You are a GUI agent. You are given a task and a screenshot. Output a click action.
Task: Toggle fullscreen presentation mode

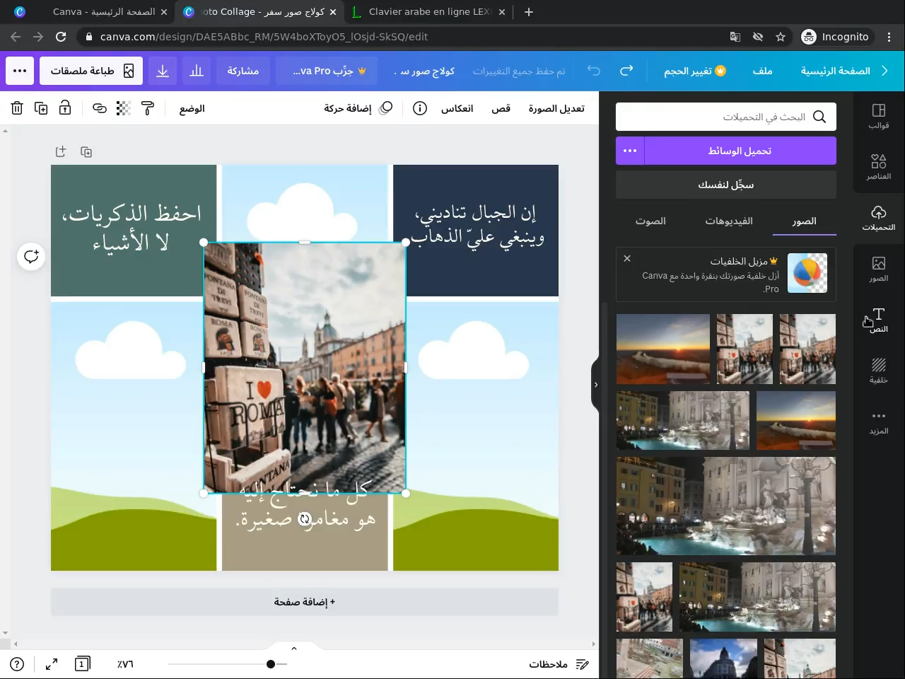pyautogui.click(x=52, y=664)
